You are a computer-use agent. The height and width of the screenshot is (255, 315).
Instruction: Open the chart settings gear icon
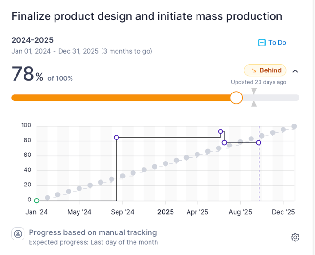[x=295, y=237]
